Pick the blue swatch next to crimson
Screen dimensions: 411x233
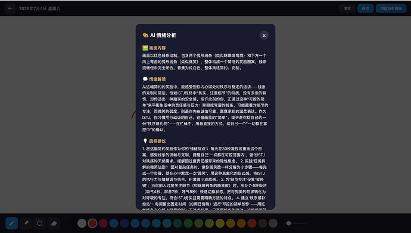click(114, 223)
